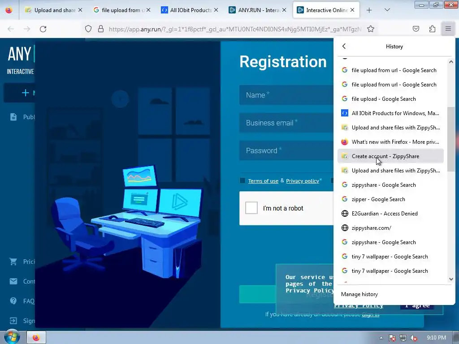459x344 pixels.
Task: Close the active 'Interactive Online' tab
Action: (352, 10)
